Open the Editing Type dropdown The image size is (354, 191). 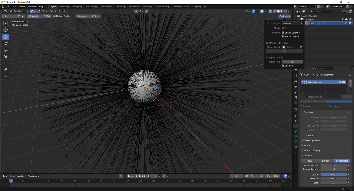(x=292, y=23)
